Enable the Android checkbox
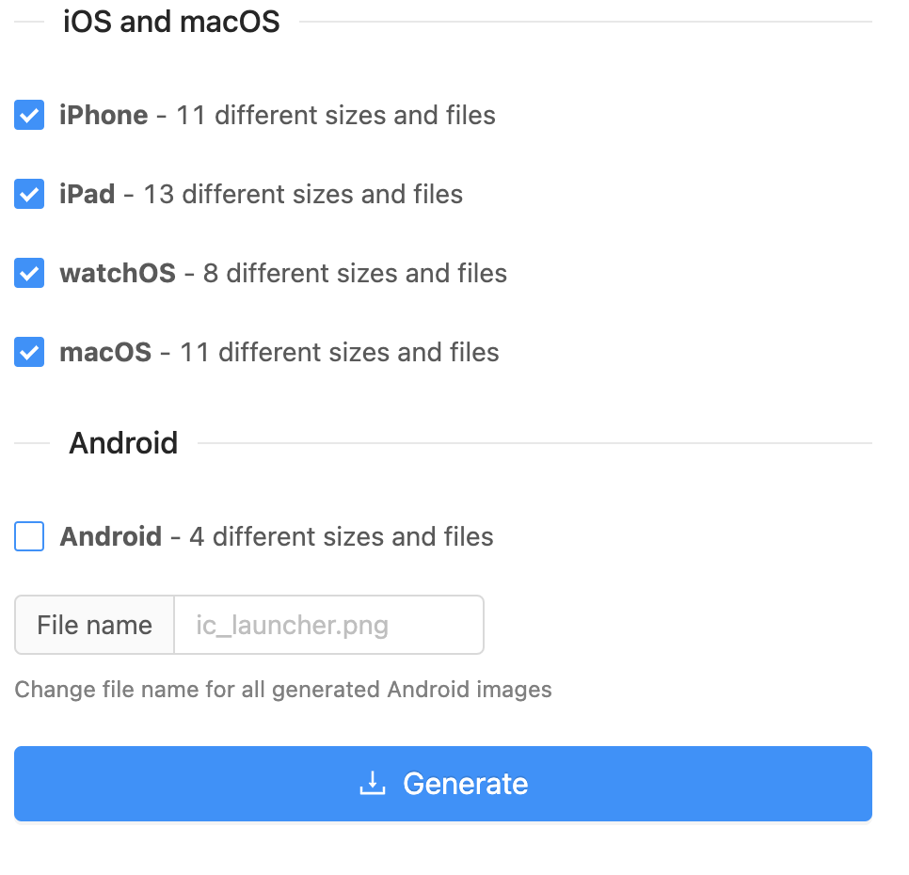Viewport: 909px width, 875px height. coord(29,536)
